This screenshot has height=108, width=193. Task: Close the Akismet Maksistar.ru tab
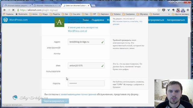click(59, 5)
